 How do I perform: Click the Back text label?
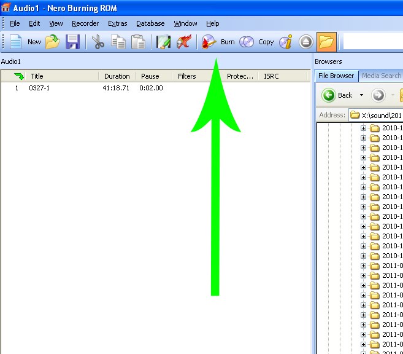[x=345, y=95]
